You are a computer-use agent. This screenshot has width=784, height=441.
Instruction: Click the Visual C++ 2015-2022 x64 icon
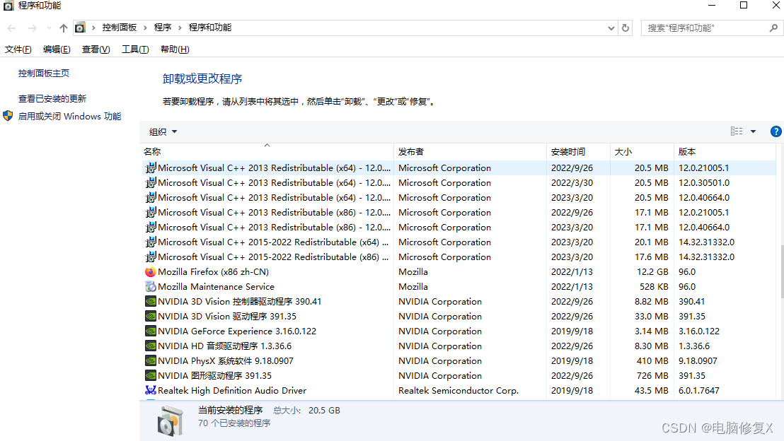point(150,242)
